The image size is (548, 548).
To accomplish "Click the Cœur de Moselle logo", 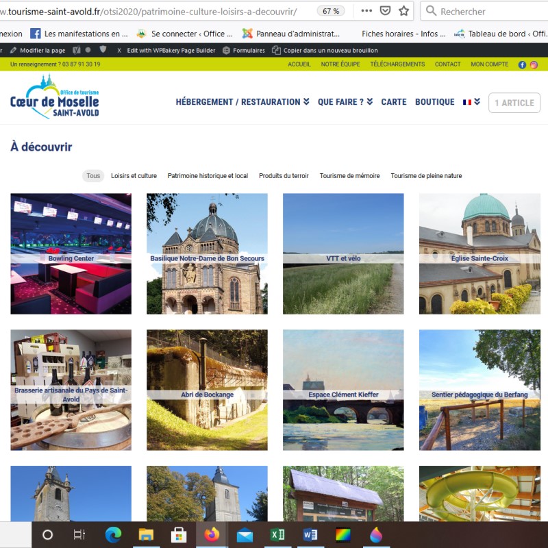I will [55, 97].
